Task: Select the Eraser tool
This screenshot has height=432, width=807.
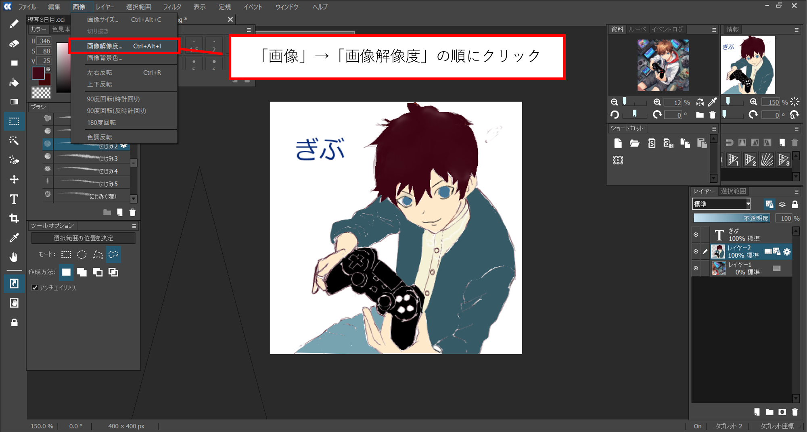Action: coord(14,44)
